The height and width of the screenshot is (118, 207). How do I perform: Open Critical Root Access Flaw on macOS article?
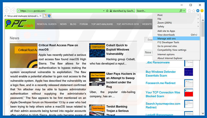point(58,47)
